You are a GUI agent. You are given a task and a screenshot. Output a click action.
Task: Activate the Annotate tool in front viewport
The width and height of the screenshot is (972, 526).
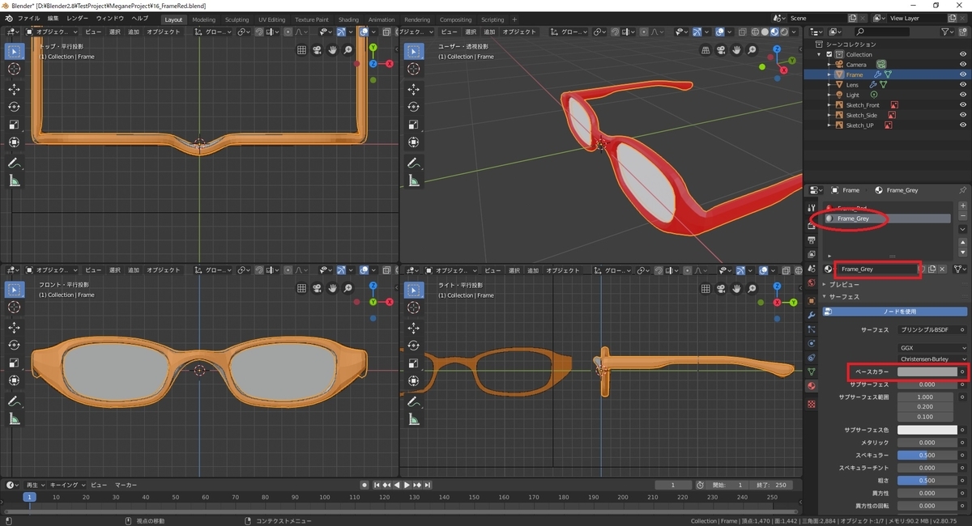[x=14, y=401]
